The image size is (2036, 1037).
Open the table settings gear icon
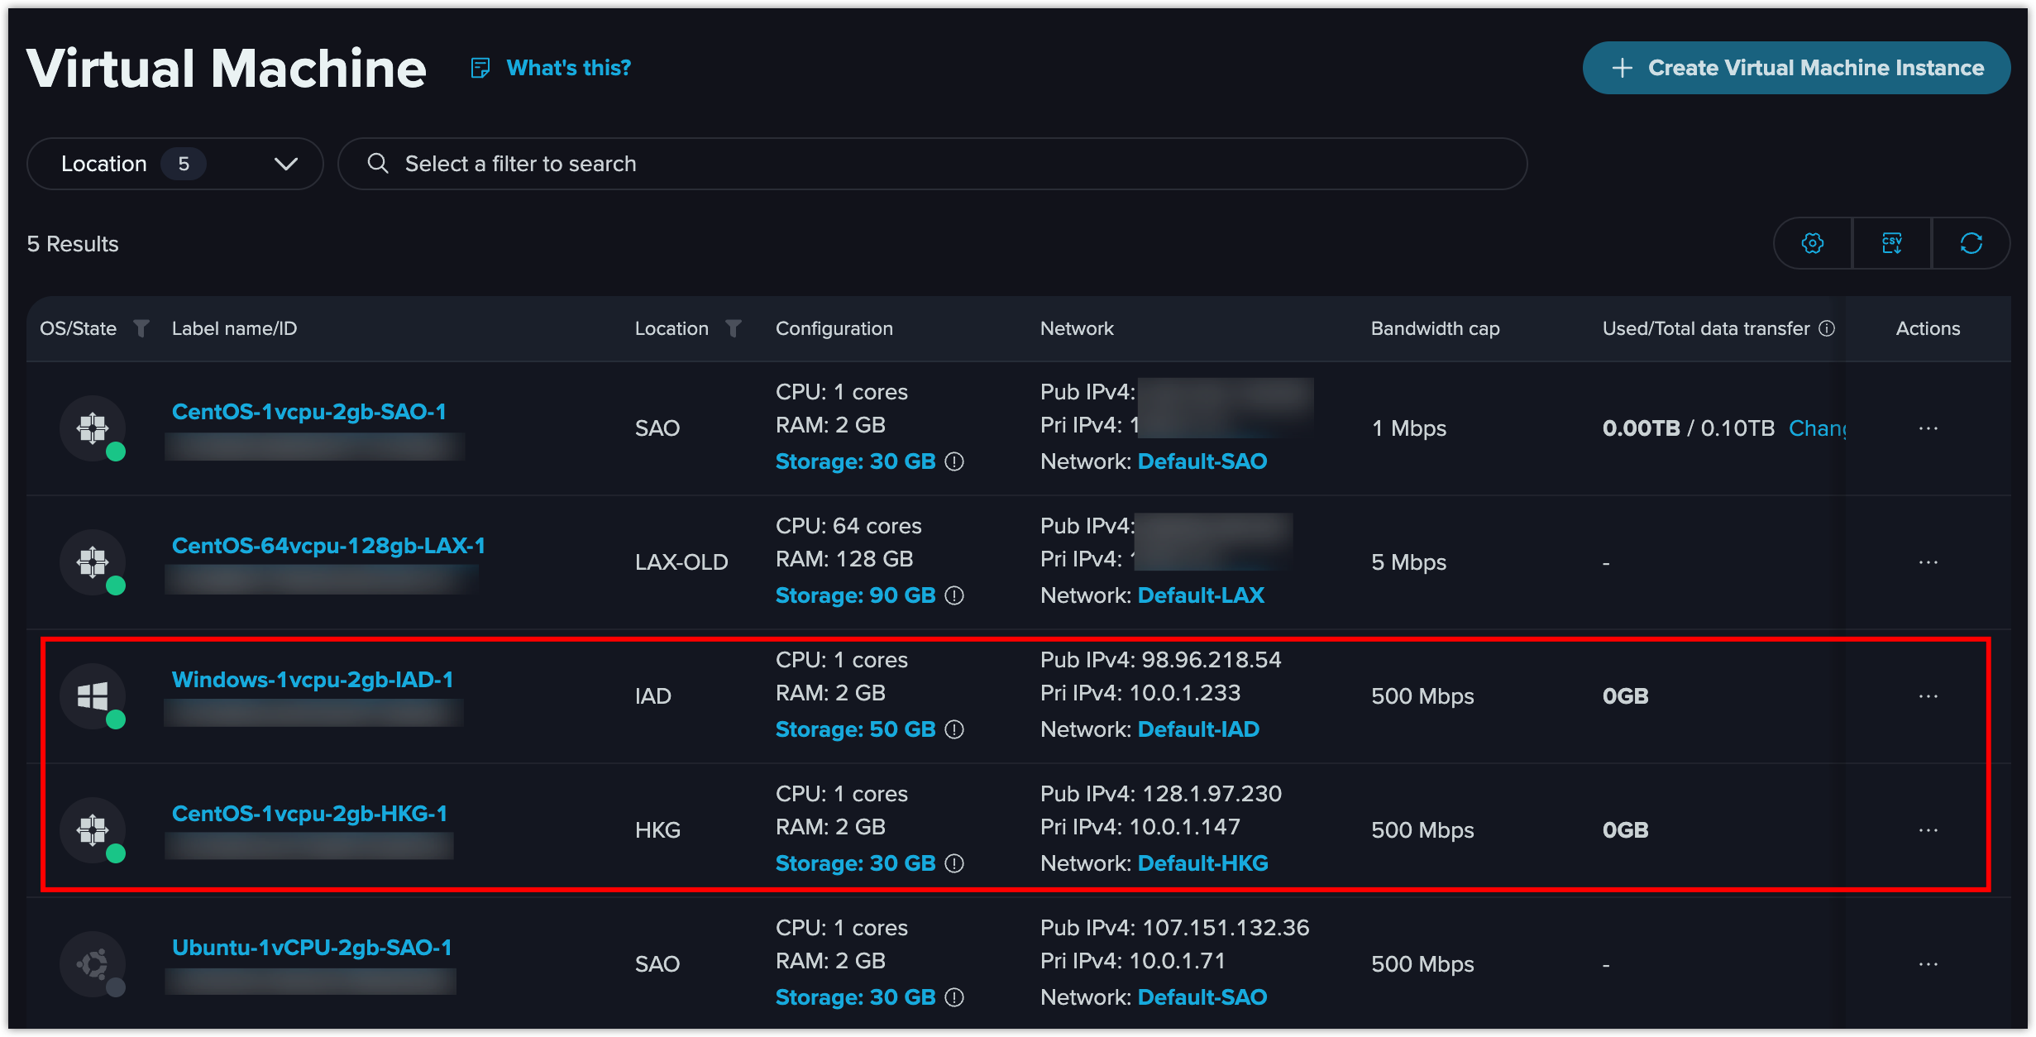1813,243
